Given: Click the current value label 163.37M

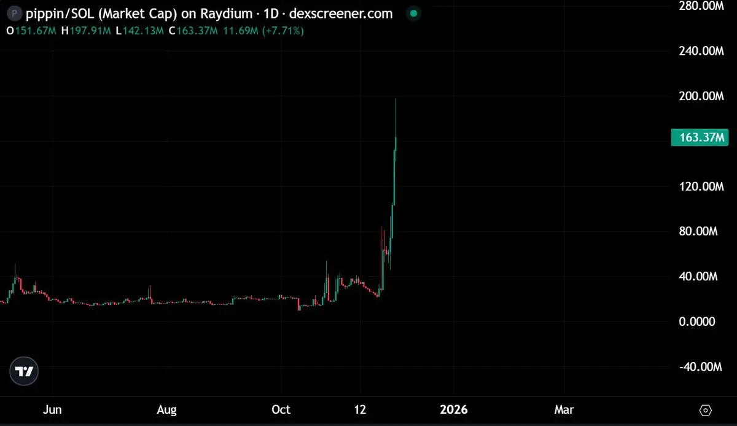Looking at the screenshot, I should pyautogui.click(x=700, y=137).
